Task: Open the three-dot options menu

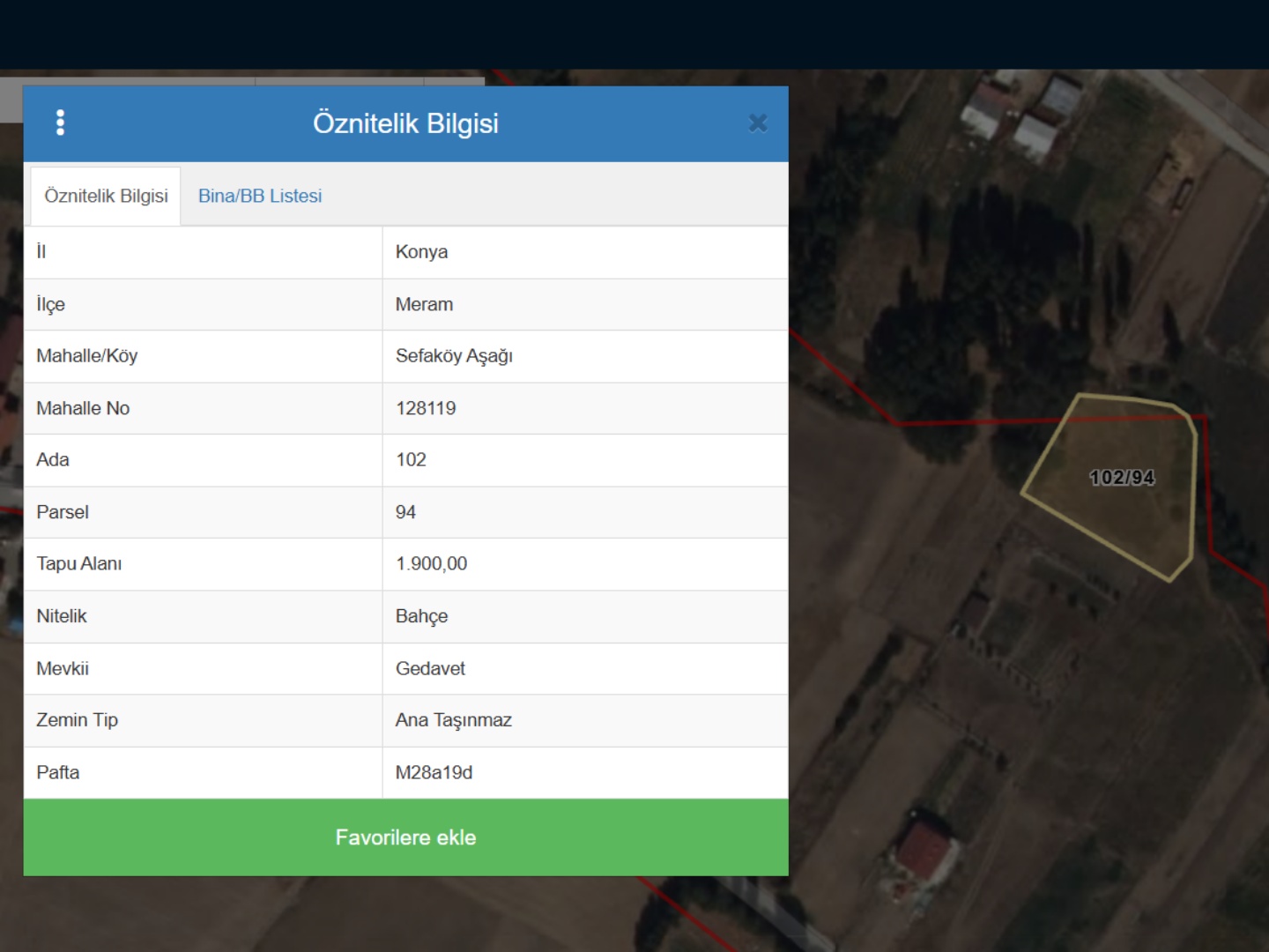Action: click(60, 123)
